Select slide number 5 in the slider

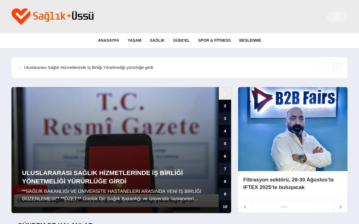[x=225, y=144]
